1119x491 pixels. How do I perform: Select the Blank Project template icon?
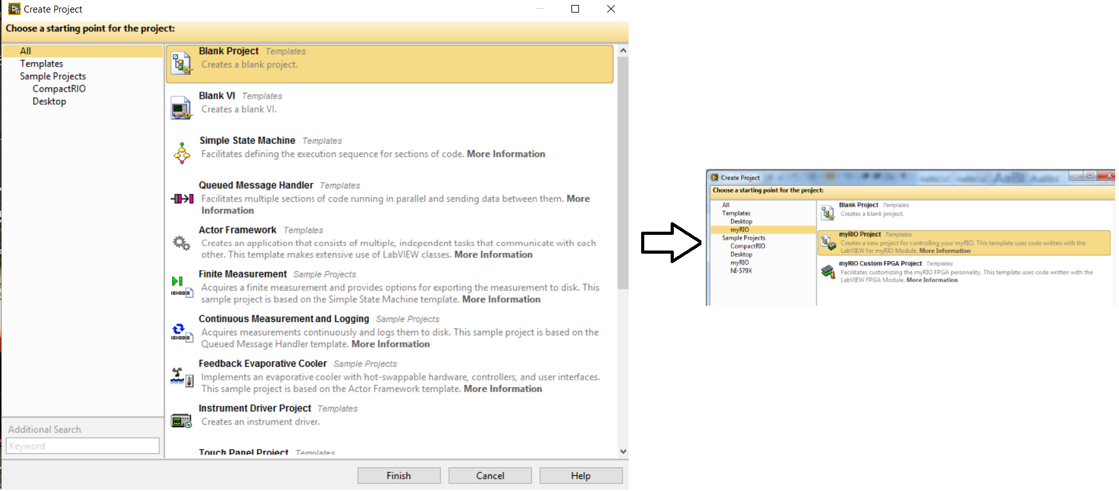181,63
